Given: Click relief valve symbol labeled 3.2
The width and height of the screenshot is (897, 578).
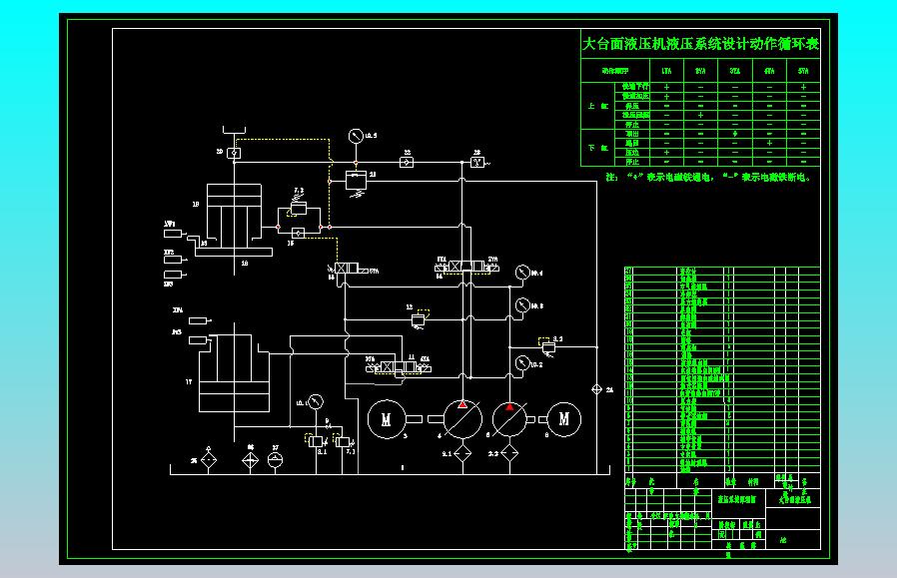Looking at the screenshot, I should pyautogui.click(x=548, y=345).
